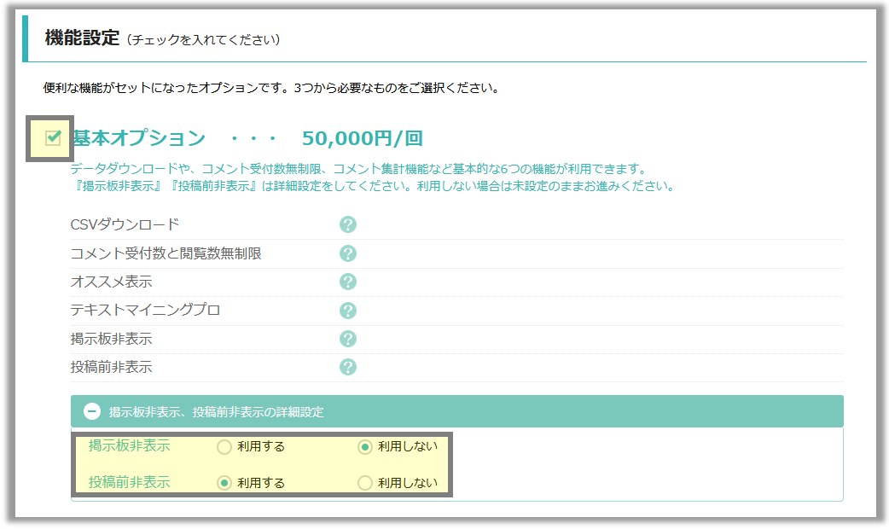This screenshot has height=529, width=889.
Task: Open help for CSVダウンロード feature
Action: 347,224
